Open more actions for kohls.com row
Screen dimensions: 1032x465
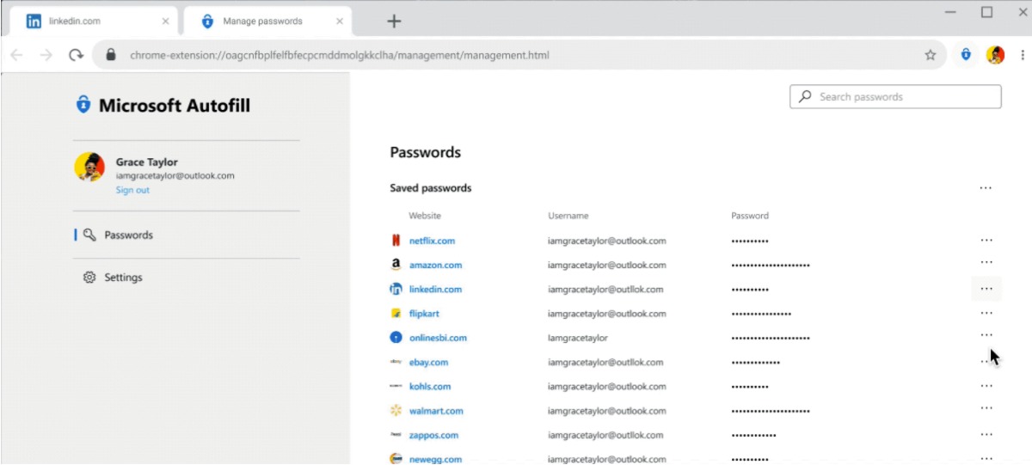[986, 385]
